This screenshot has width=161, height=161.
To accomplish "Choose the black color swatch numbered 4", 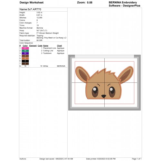I will (25, 61).
